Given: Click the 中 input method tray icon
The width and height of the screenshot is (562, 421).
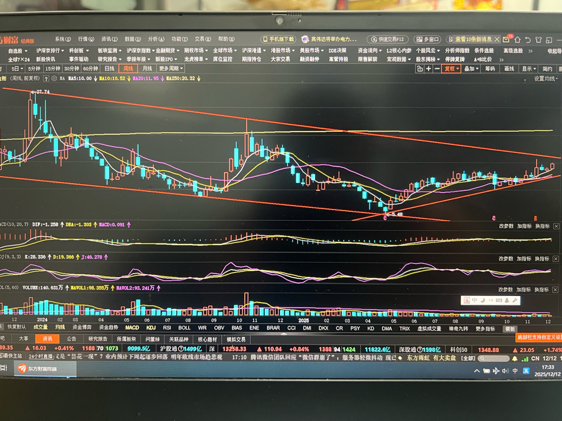Looking at the screenshot, I should coord(515,371).
